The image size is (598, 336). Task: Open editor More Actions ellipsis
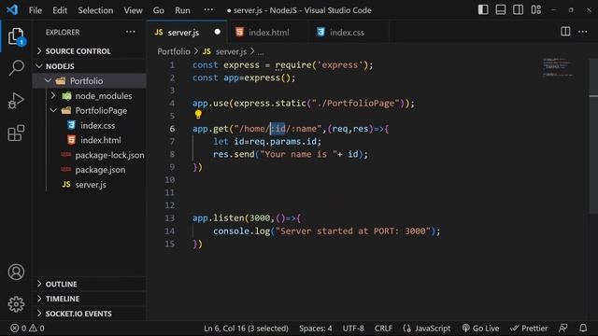pyautogui.click(x=583, y=32)
